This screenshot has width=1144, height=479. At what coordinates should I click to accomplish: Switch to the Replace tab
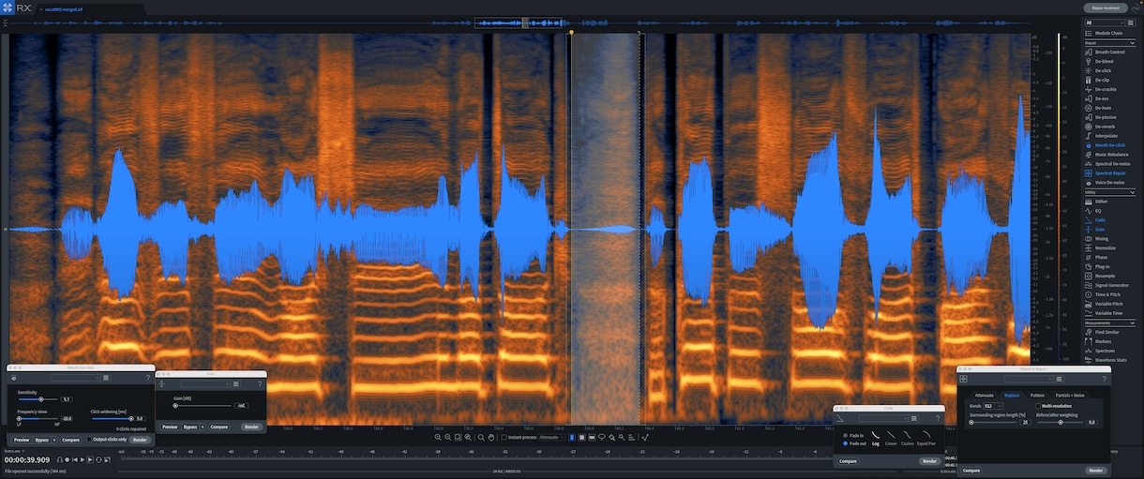coord(1012,396)
